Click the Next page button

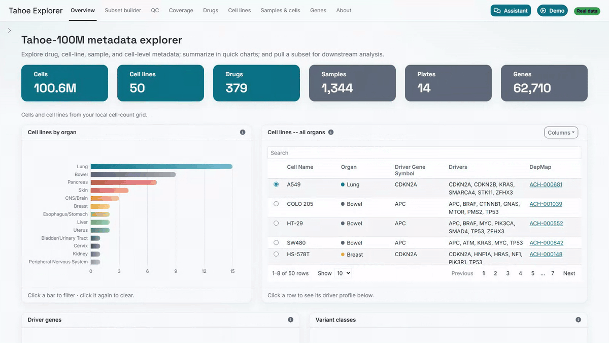click(x=569, y=273)
